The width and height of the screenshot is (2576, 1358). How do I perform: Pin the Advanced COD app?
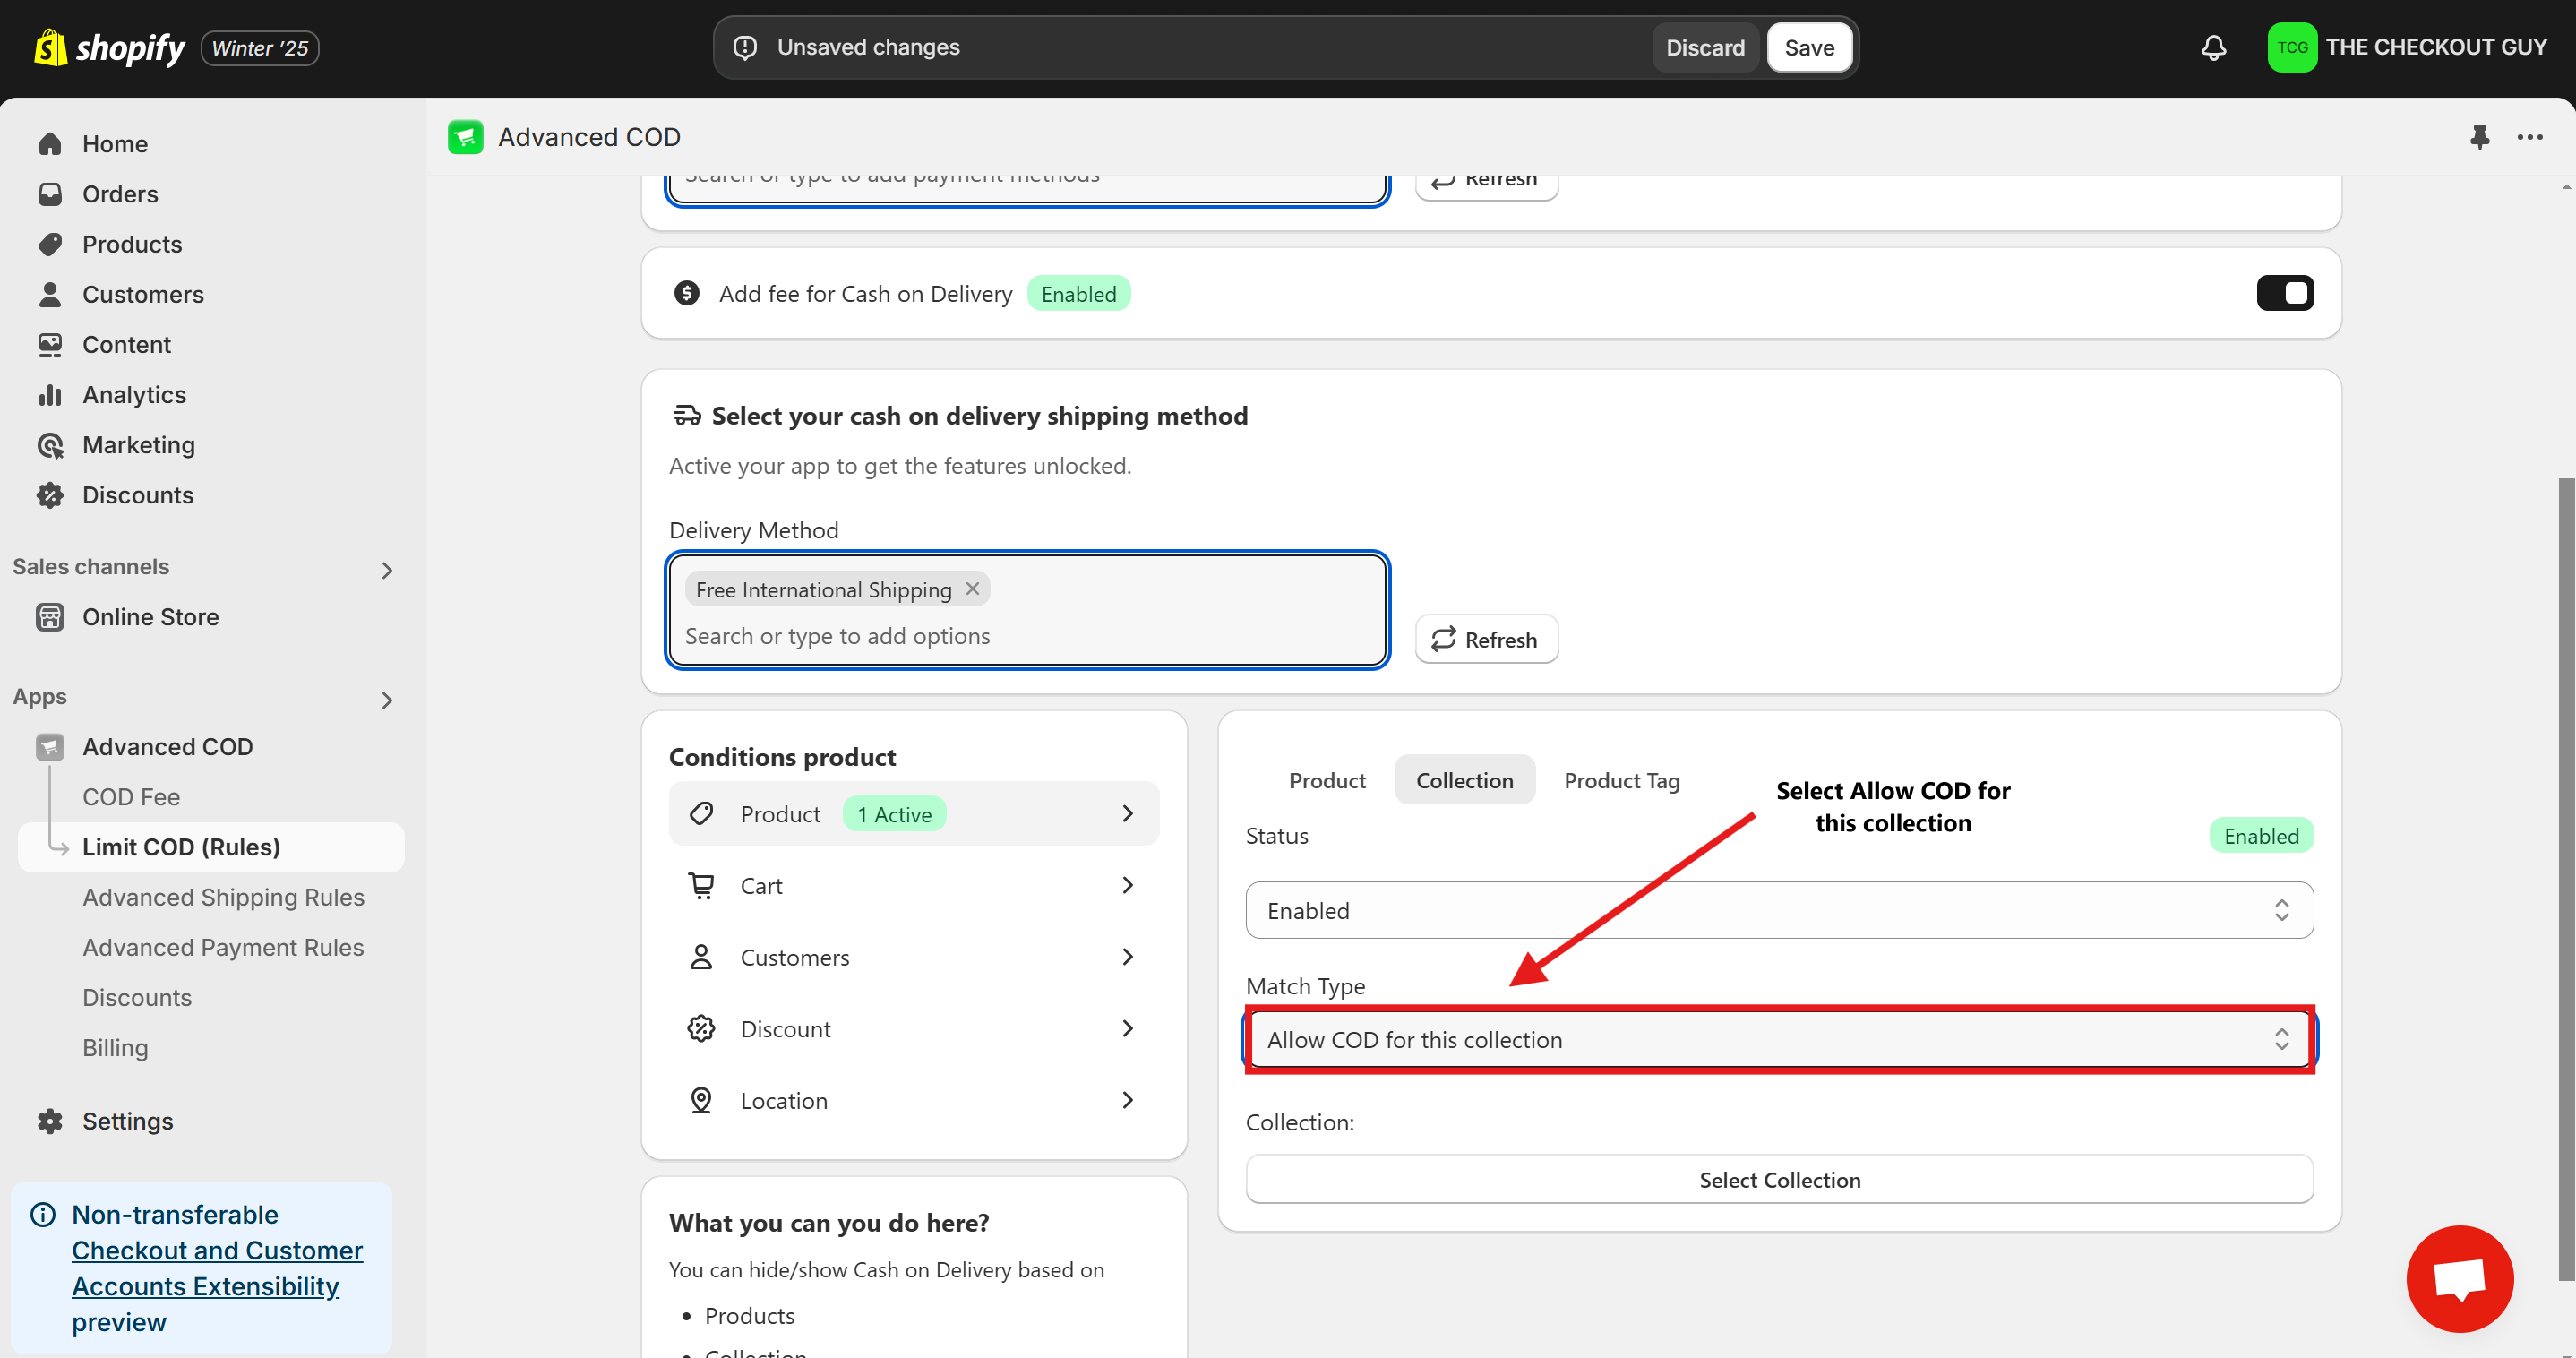[2479, 137]
